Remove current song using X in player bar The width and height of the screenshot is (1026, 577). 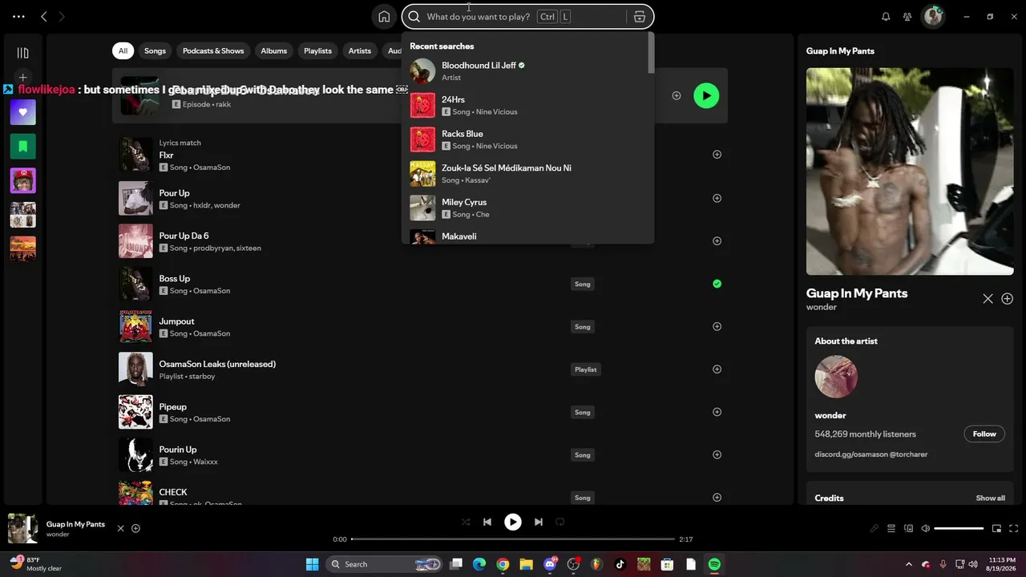point(121,529)
